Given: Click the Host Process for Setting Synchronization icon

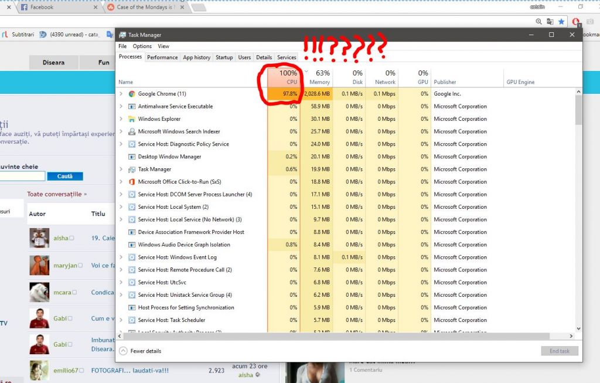Looking at the screenshot, I should point(132,307).
